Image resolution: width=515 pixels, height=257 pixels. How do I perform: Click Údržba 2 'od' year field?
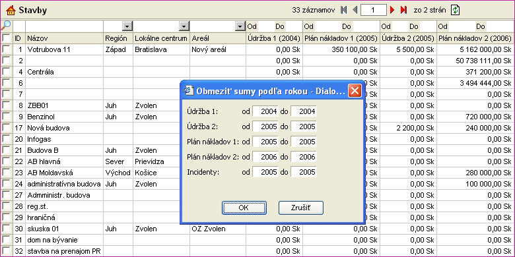pyautogui.click(x=265, y=127)
